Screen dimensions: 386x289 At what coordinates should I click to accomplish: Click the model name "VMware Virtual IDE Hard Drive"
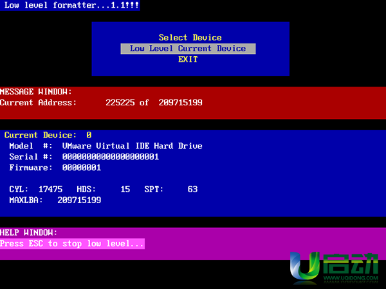[x=132, y=146]
